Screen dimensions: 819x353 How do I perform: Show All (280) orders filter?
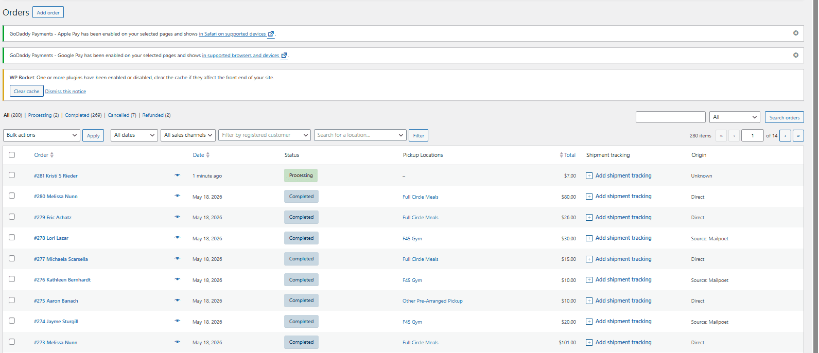click(13, 115)
